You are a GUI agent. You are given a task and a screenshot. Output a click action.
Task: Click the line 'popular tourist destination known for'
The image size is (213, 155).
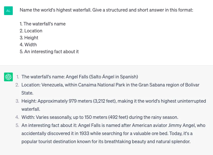coord(106,142)
